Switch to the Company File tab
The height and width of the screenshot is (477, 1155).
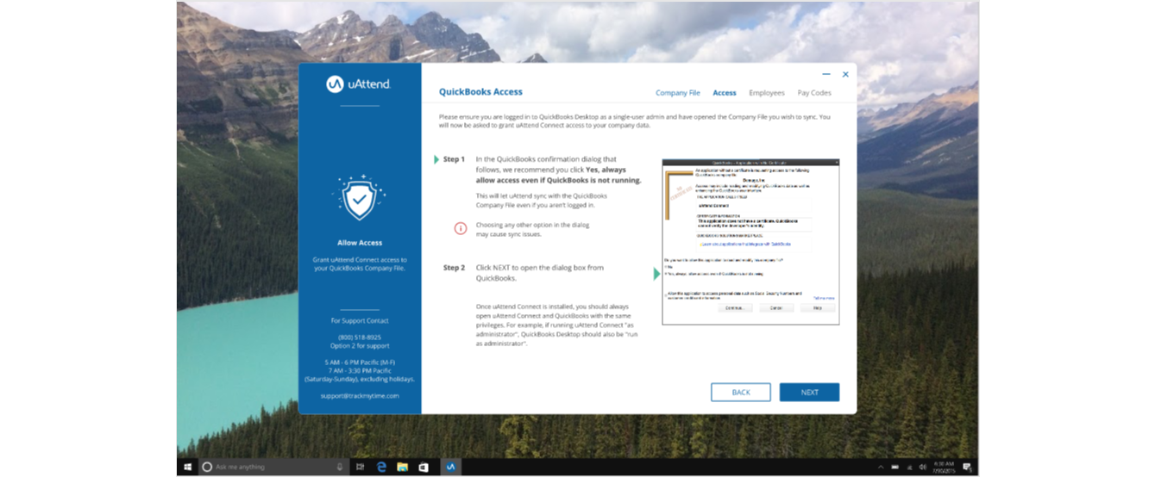(x=677, y=93)
